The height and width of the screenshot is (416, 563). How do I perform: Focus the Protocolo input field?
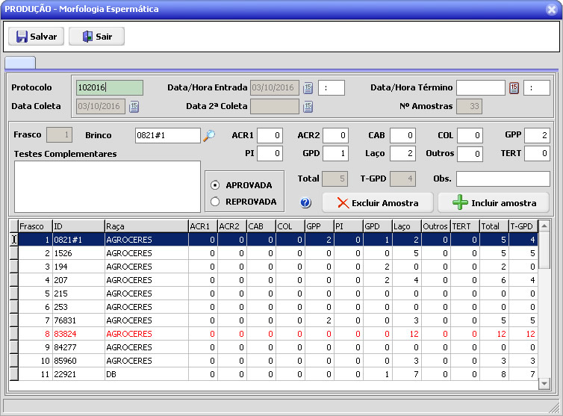[x=110, y=87]
